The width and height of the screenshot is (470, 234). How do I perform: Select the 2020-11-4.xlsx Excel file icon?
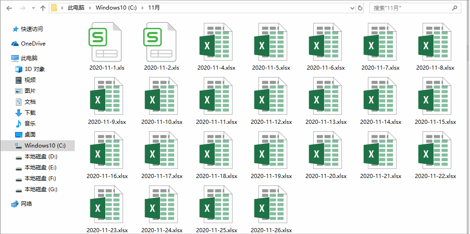tap(216, 42)
